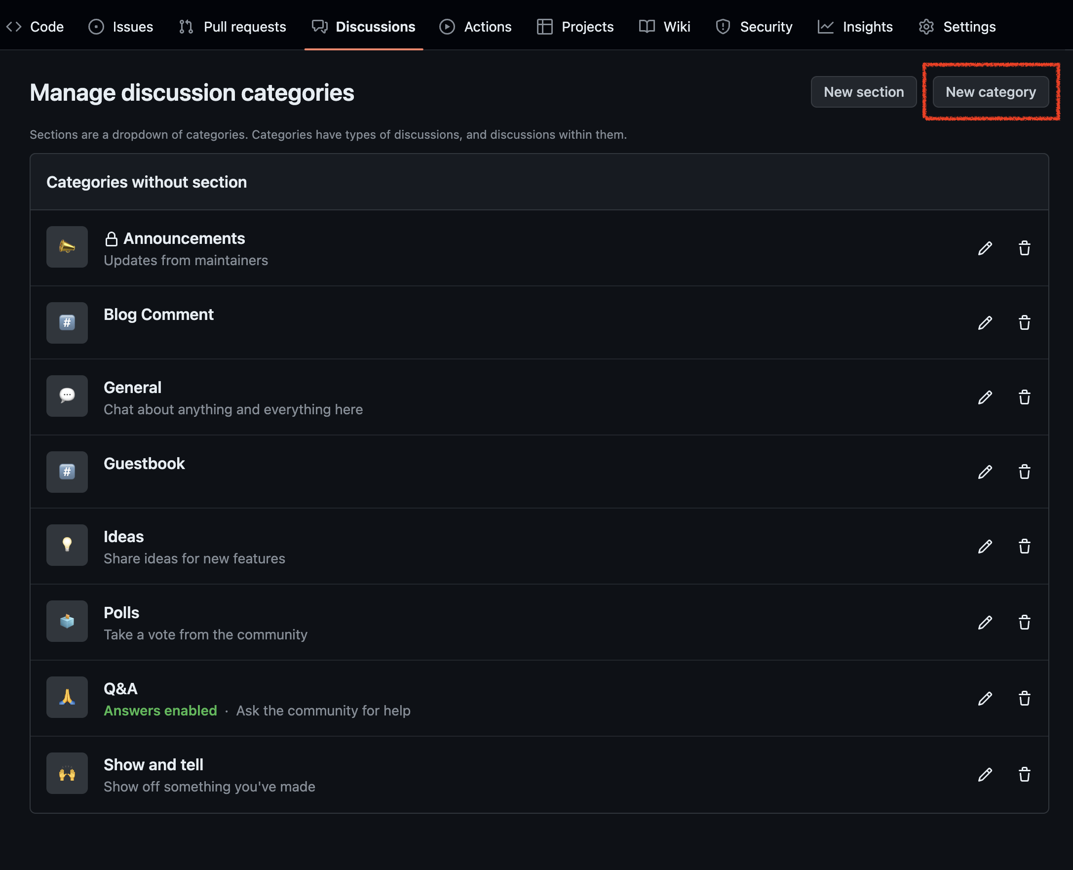
Task: Click the Announcements megaphone emoji icon
Action: pos(67,247)
